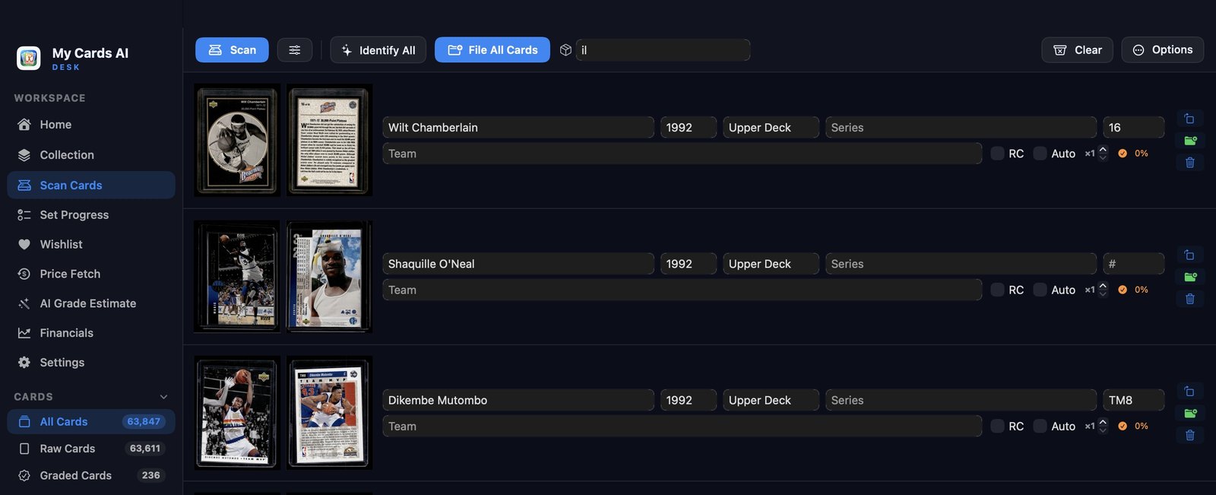The height and width of the screenshot is (495, 1216).
Task: Open the Options menu
Action: (1163, 50)
